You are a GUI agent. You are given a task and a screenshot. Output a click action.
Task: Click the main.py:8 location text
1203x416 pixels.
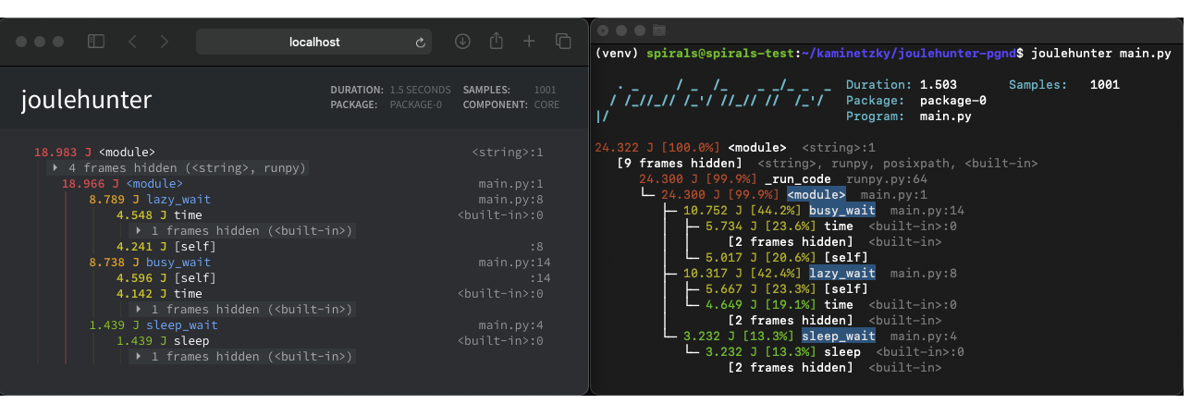[511, 200]
